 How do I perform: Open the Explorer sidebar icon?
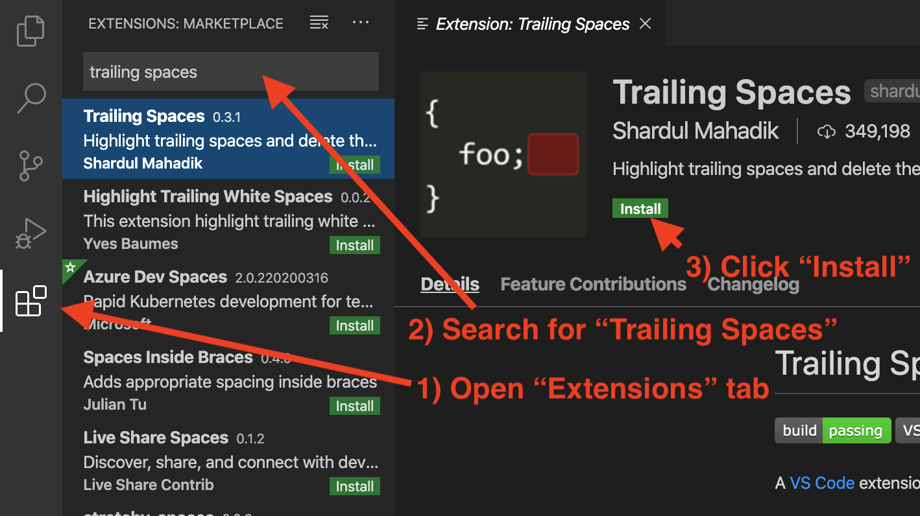coord(30,30)
